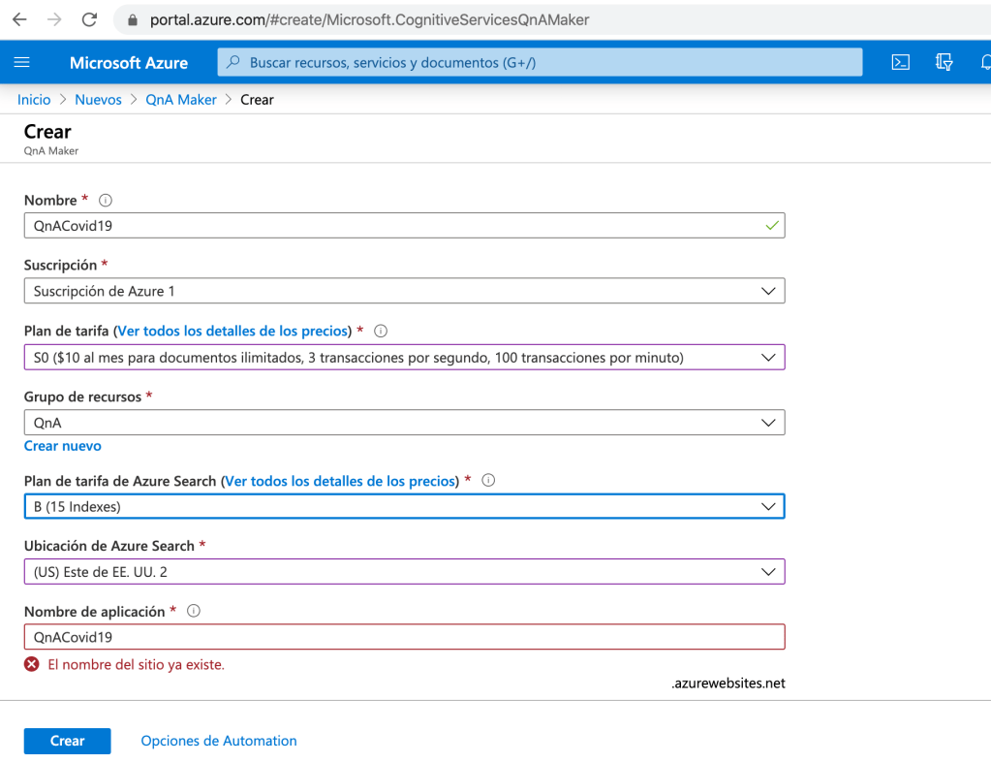Open the Grupo de recursos dropdown

[768, 422]
